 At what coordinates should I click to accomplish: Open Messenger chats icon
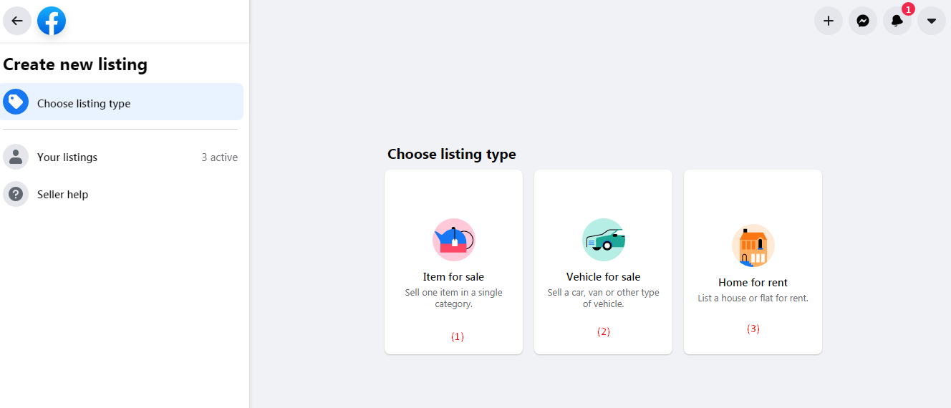pos(863,21)
